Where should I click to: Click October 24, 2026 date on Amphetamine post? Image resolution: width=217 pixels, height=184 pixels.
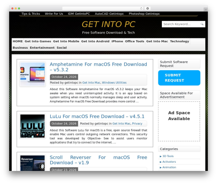tap(64, 77)
